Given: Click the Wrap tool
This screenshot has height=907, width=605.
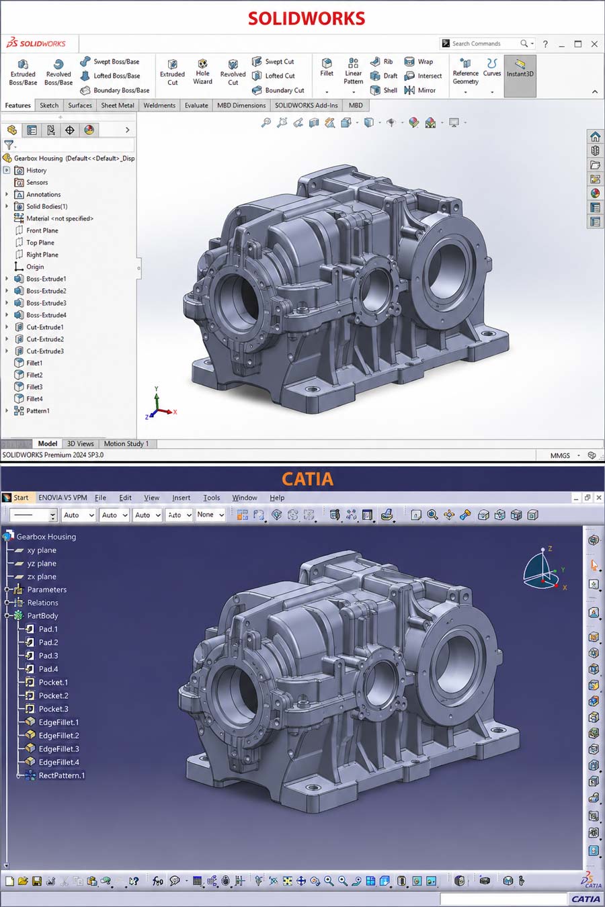Looking at the screenshot, I should point(419,62).
